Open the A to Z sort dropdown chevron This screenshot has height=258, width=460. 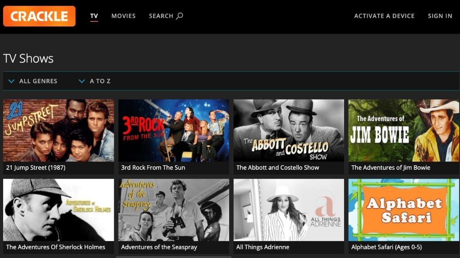coord(82,81)
